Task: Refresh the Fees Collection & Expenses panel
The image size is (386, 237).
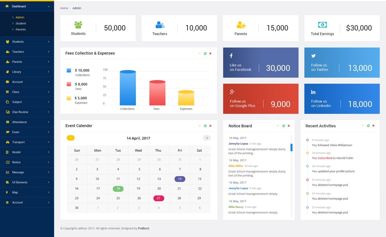Action: pyautogui.click(x=205, y=53)
